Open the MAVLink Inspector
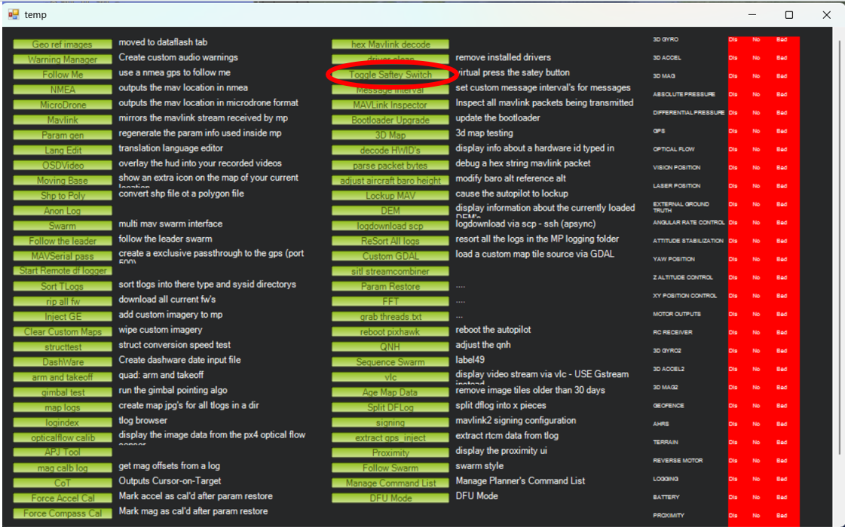Screen dimensions: 845x527 point(390,105)
